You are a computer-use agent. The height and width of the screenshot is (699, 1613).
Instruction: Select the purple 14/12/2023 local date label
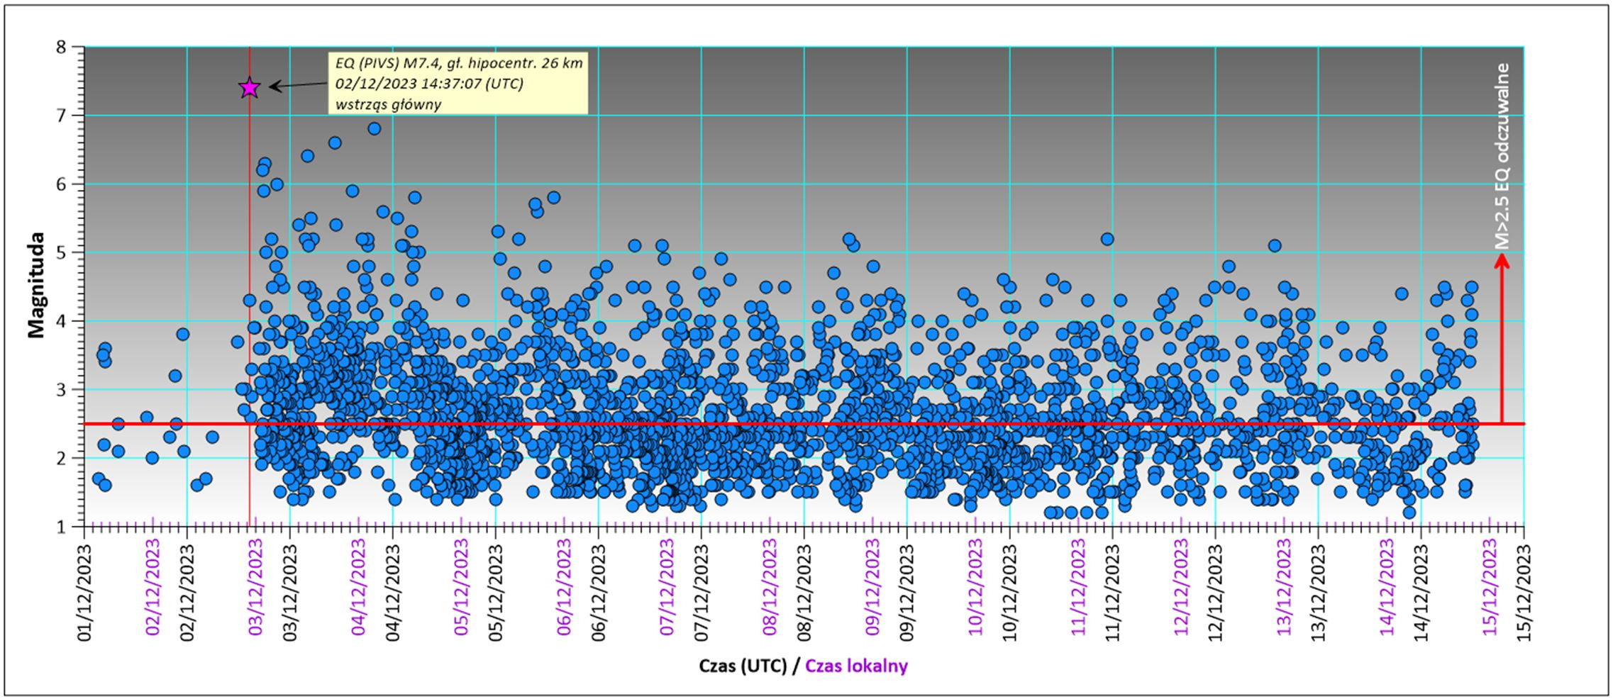tap(1387, 588)
